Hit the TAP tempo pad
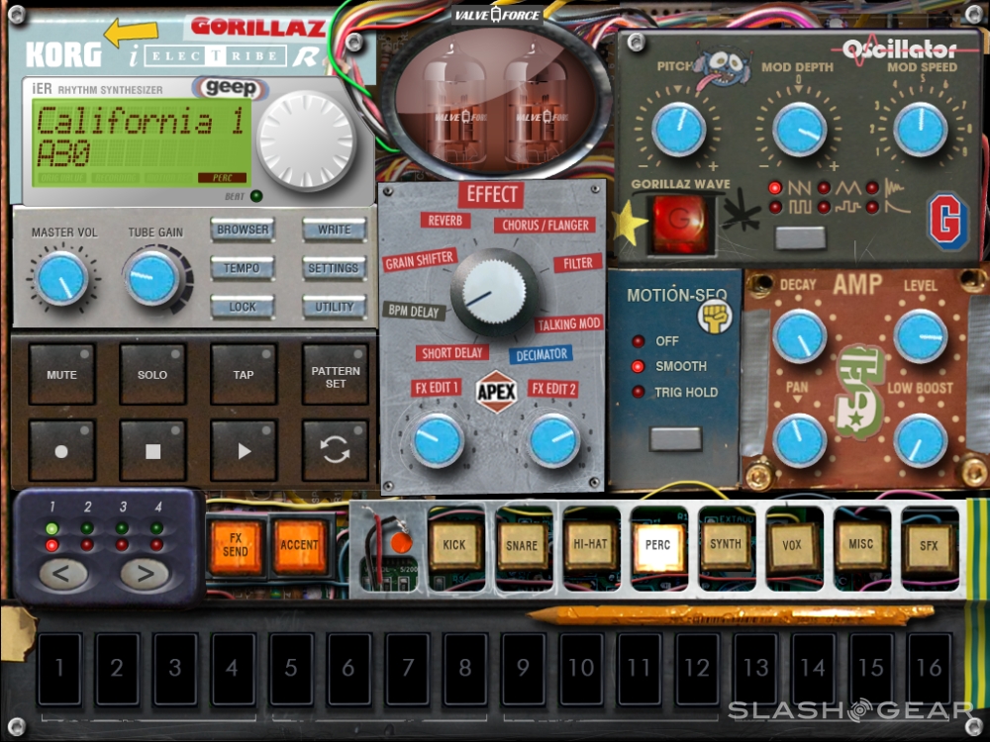This screenshot has width=990, height=742. click(x=244, y=374)
